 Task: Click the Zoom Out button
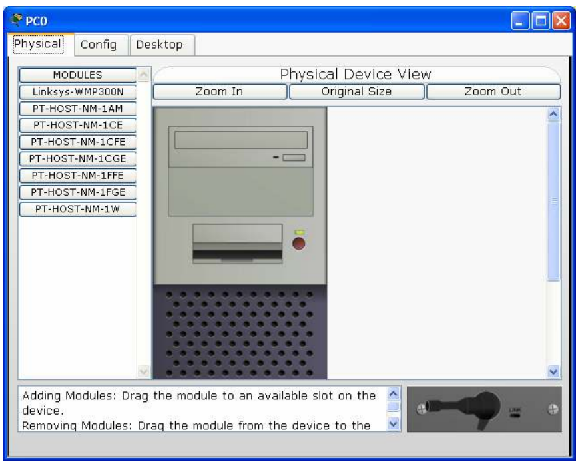pyautogui.click(x=493, y=91)
